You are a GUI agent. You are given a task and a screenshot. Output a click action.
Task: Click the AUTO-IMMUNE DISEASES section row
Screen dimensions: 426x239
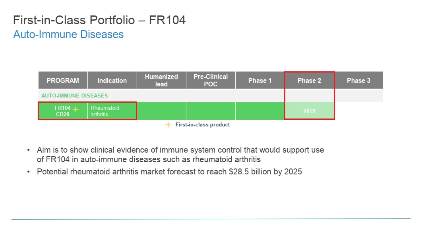[211, 96]
